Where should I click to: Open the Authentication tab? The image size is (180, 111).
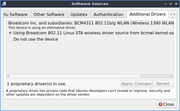109,14
